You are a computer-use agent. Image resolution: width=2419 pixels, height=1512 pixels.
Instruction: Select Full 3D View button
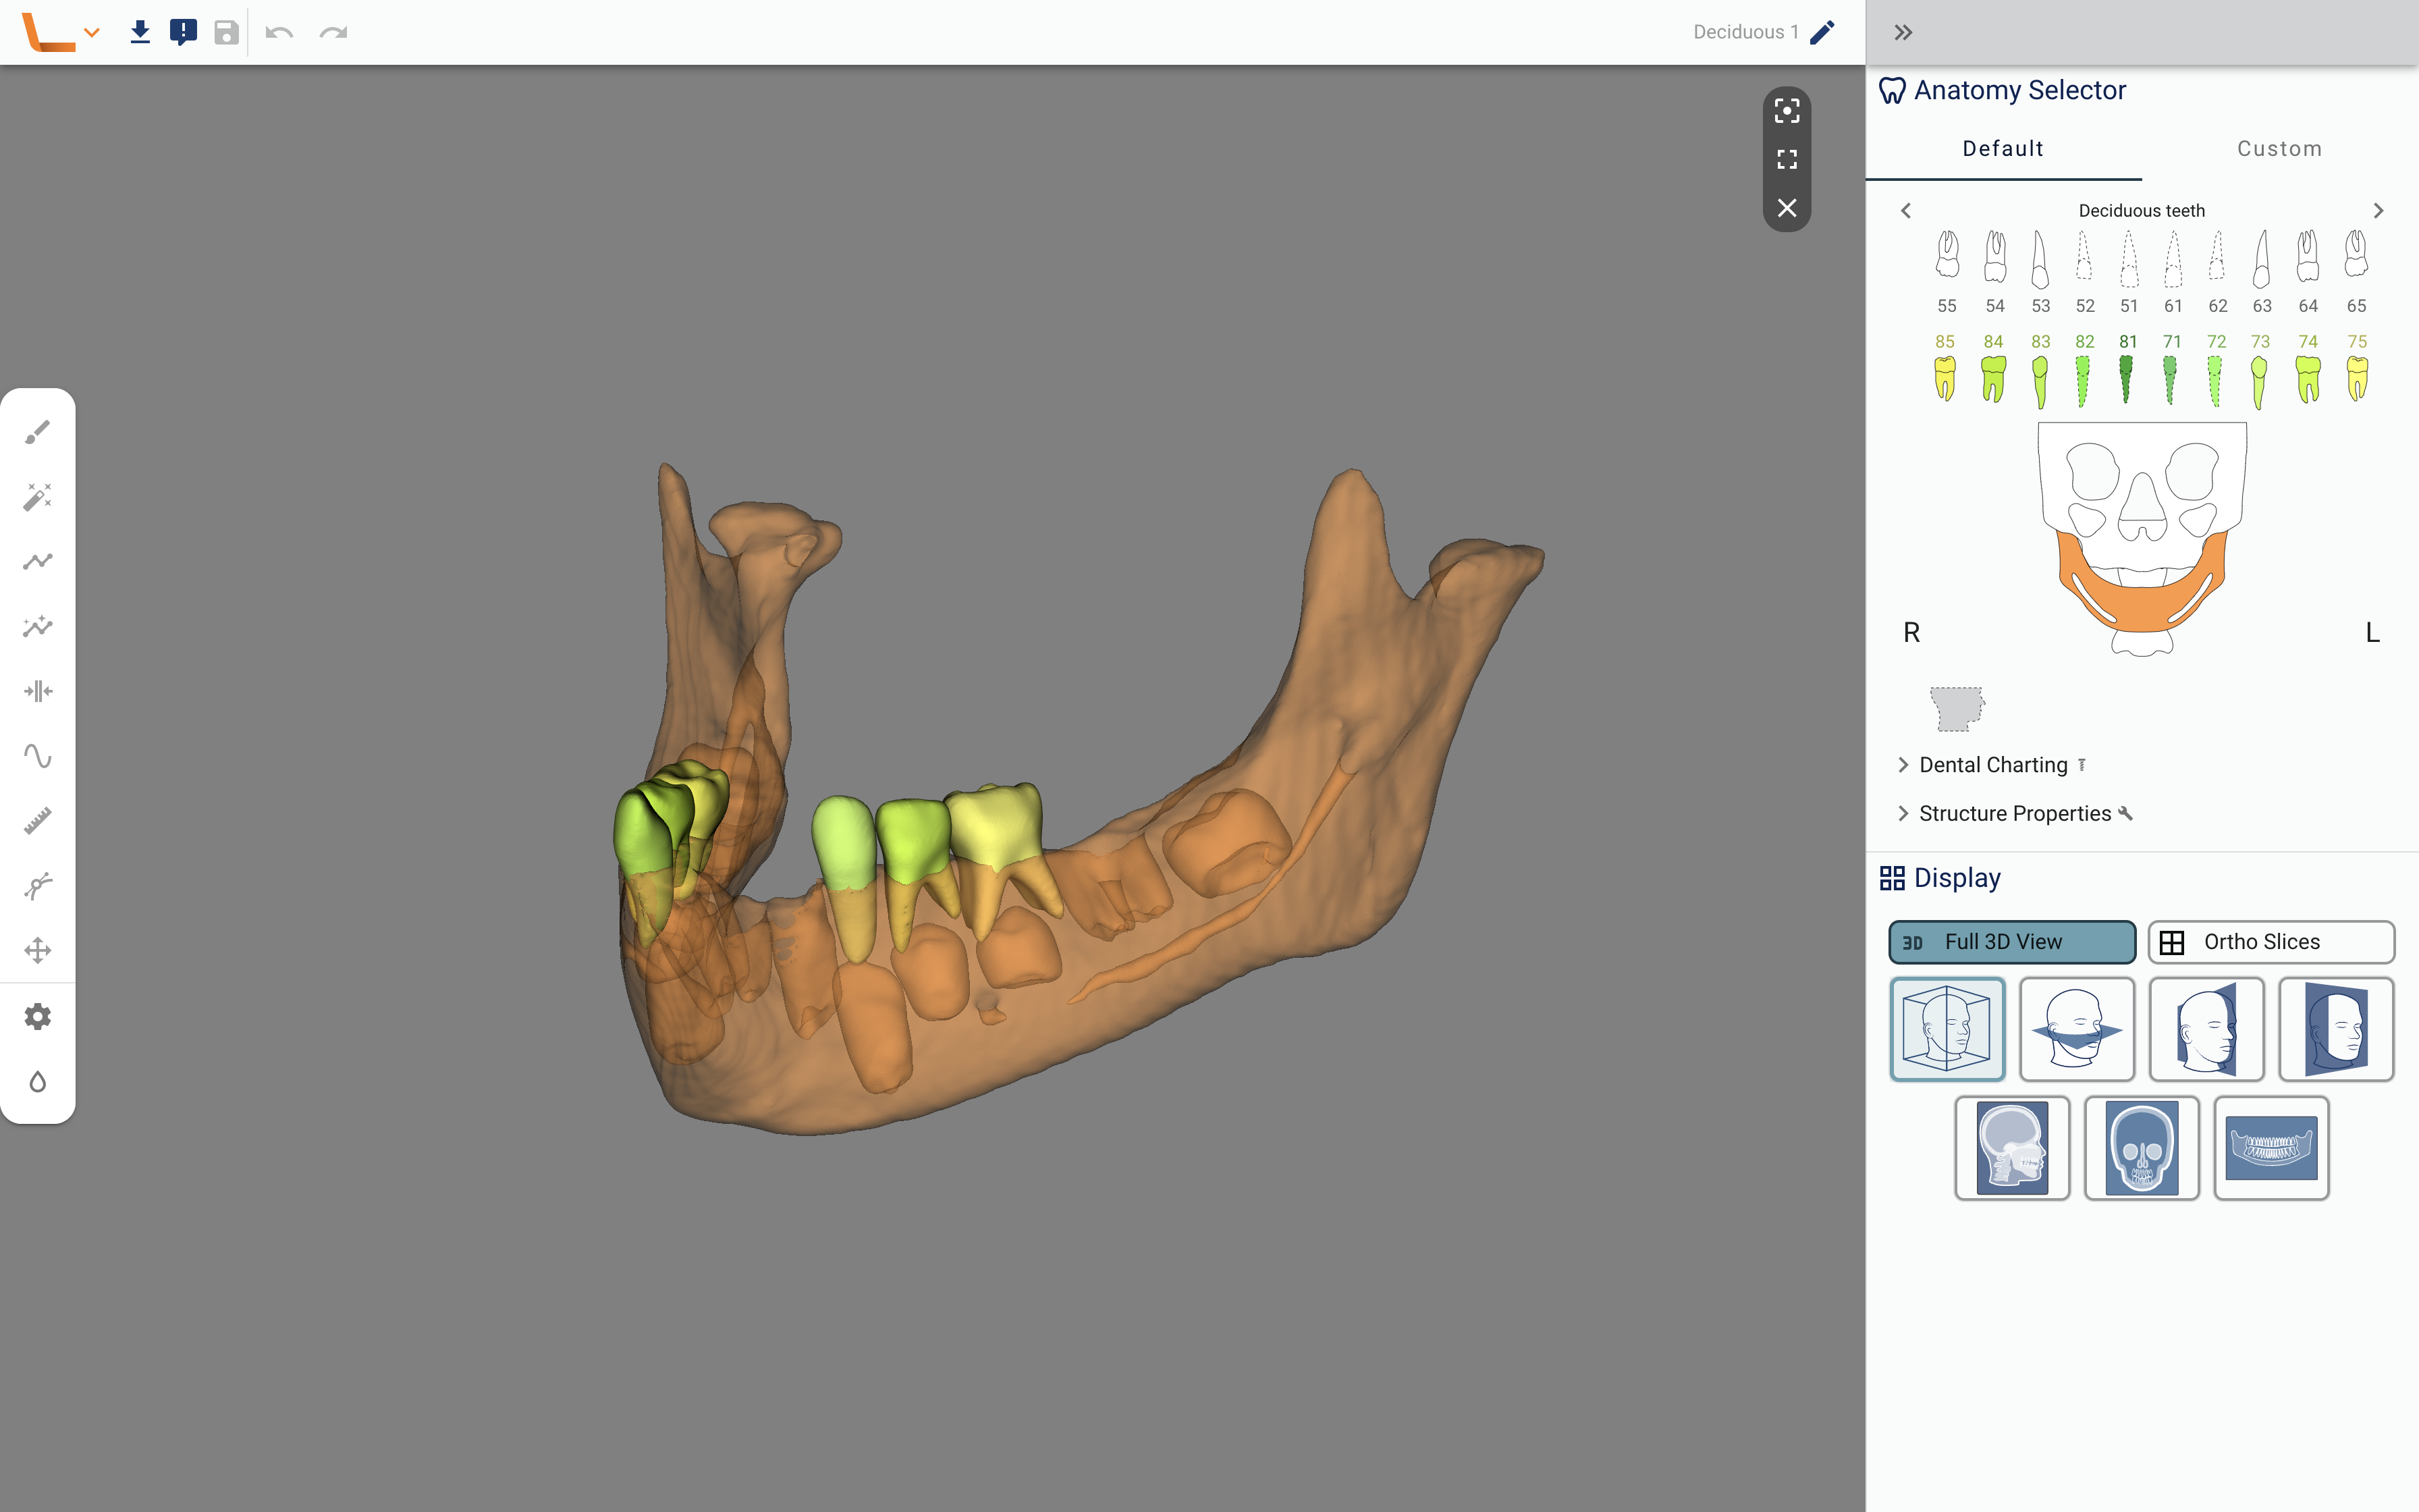coord(2011,942)
